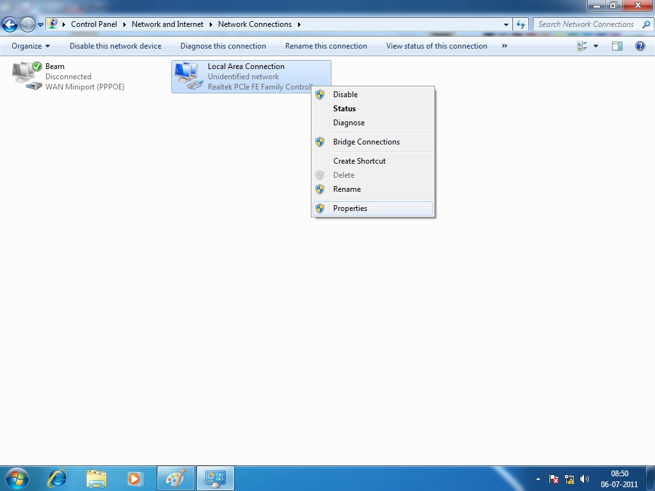Open the views dropdown arrow
Viewport: 655px width, 491px height.
[595, 46]
